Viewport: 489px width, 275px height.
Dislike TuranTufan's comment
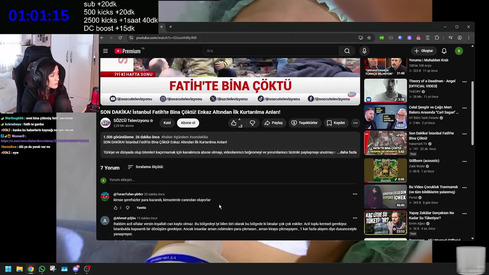(x=128, y=208)
